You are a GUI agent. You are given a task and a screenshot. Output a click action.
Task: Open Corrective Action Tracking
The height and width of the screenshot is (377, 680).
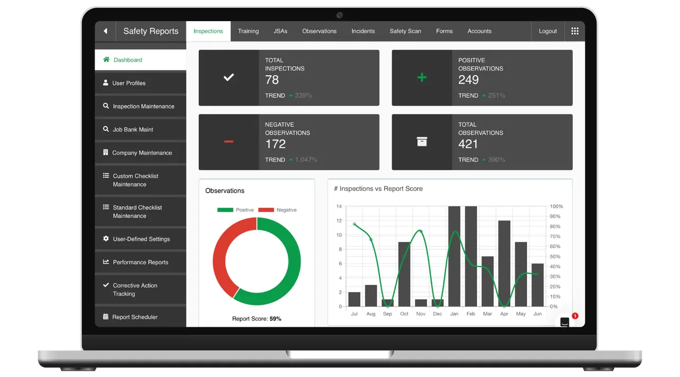pos(140,290)
